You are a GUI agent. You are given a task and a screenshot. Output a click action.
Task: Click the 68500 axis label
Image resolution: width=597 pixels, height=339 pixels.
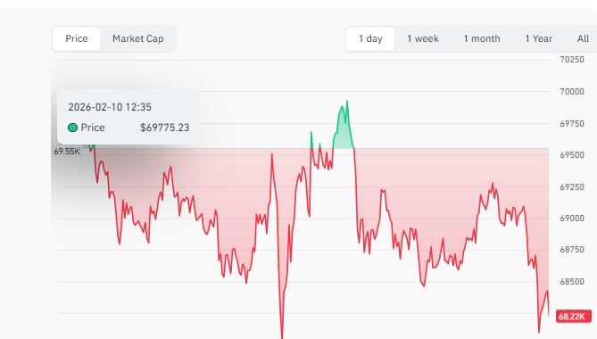[571, 282]
